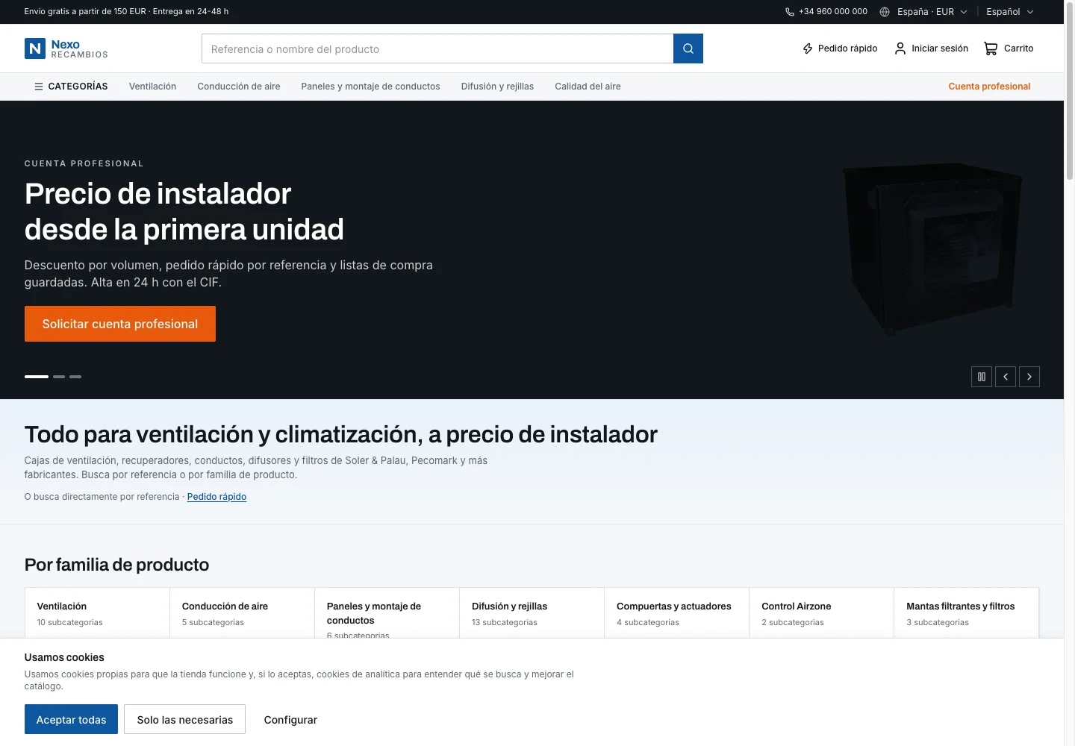Click the phone number +34 960 000 000
This screenshot has width=1075, height=746.
[826, 12]
